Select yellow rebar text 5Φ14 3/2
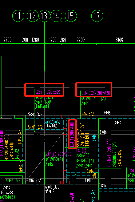 [35, 127]
